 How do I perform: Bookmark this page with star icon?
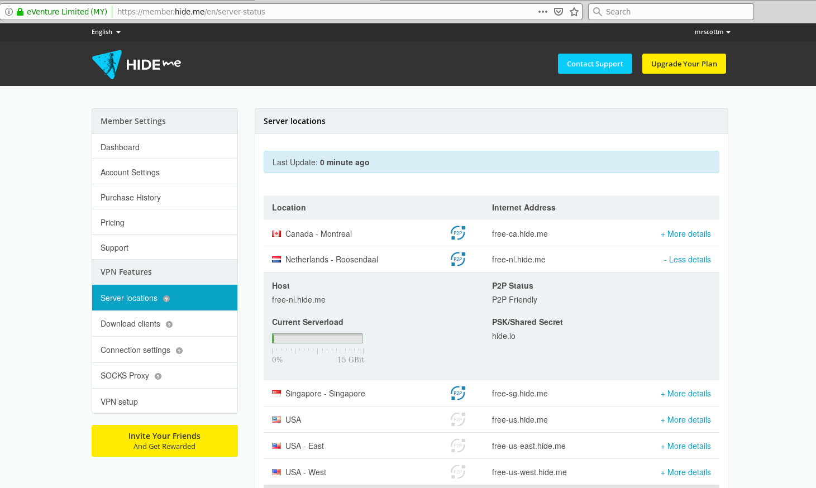click(574, 12)
